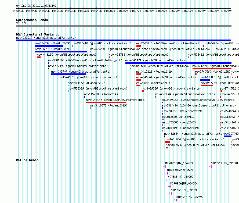The height and width of the screenshot is (203, 239).
Task: Open the nsv3414152 (Audano2019) label
Action: click(86, 83)
